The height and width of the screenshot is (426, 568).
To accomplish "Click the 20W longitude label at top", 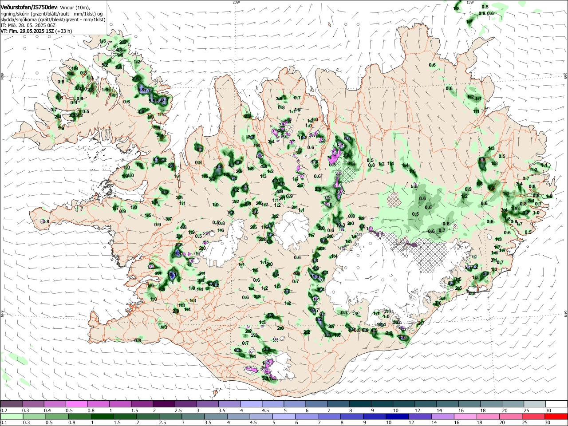I will coord(236,2).
